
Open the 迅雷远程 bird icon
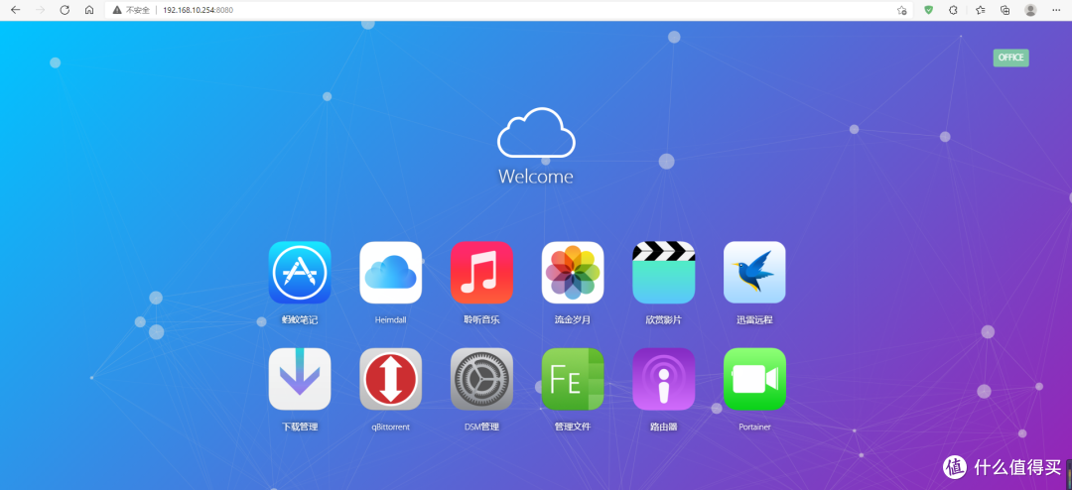point(754,272)
